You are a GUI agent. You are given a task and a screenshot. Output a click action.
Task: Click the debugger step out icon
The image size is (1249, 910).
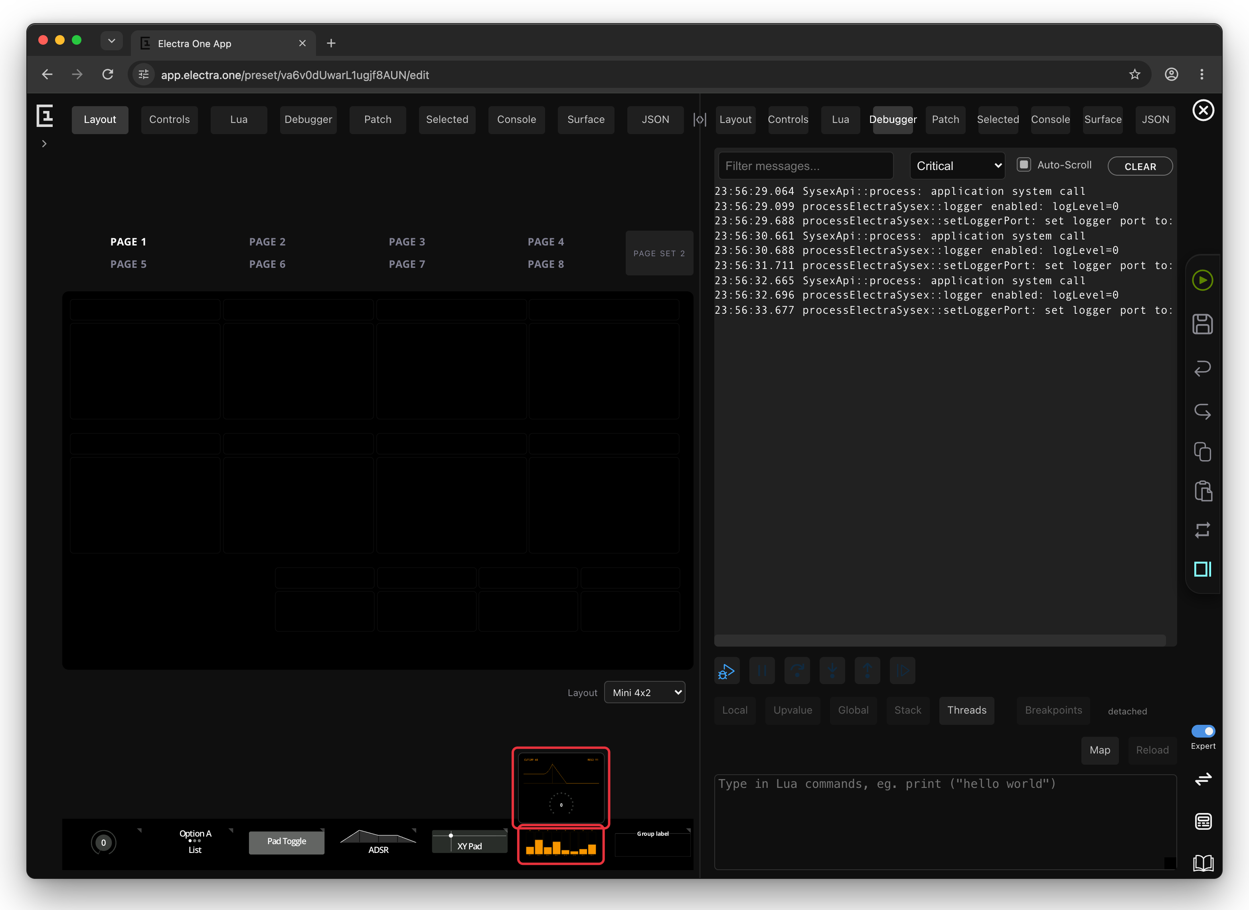click(868, 671)
